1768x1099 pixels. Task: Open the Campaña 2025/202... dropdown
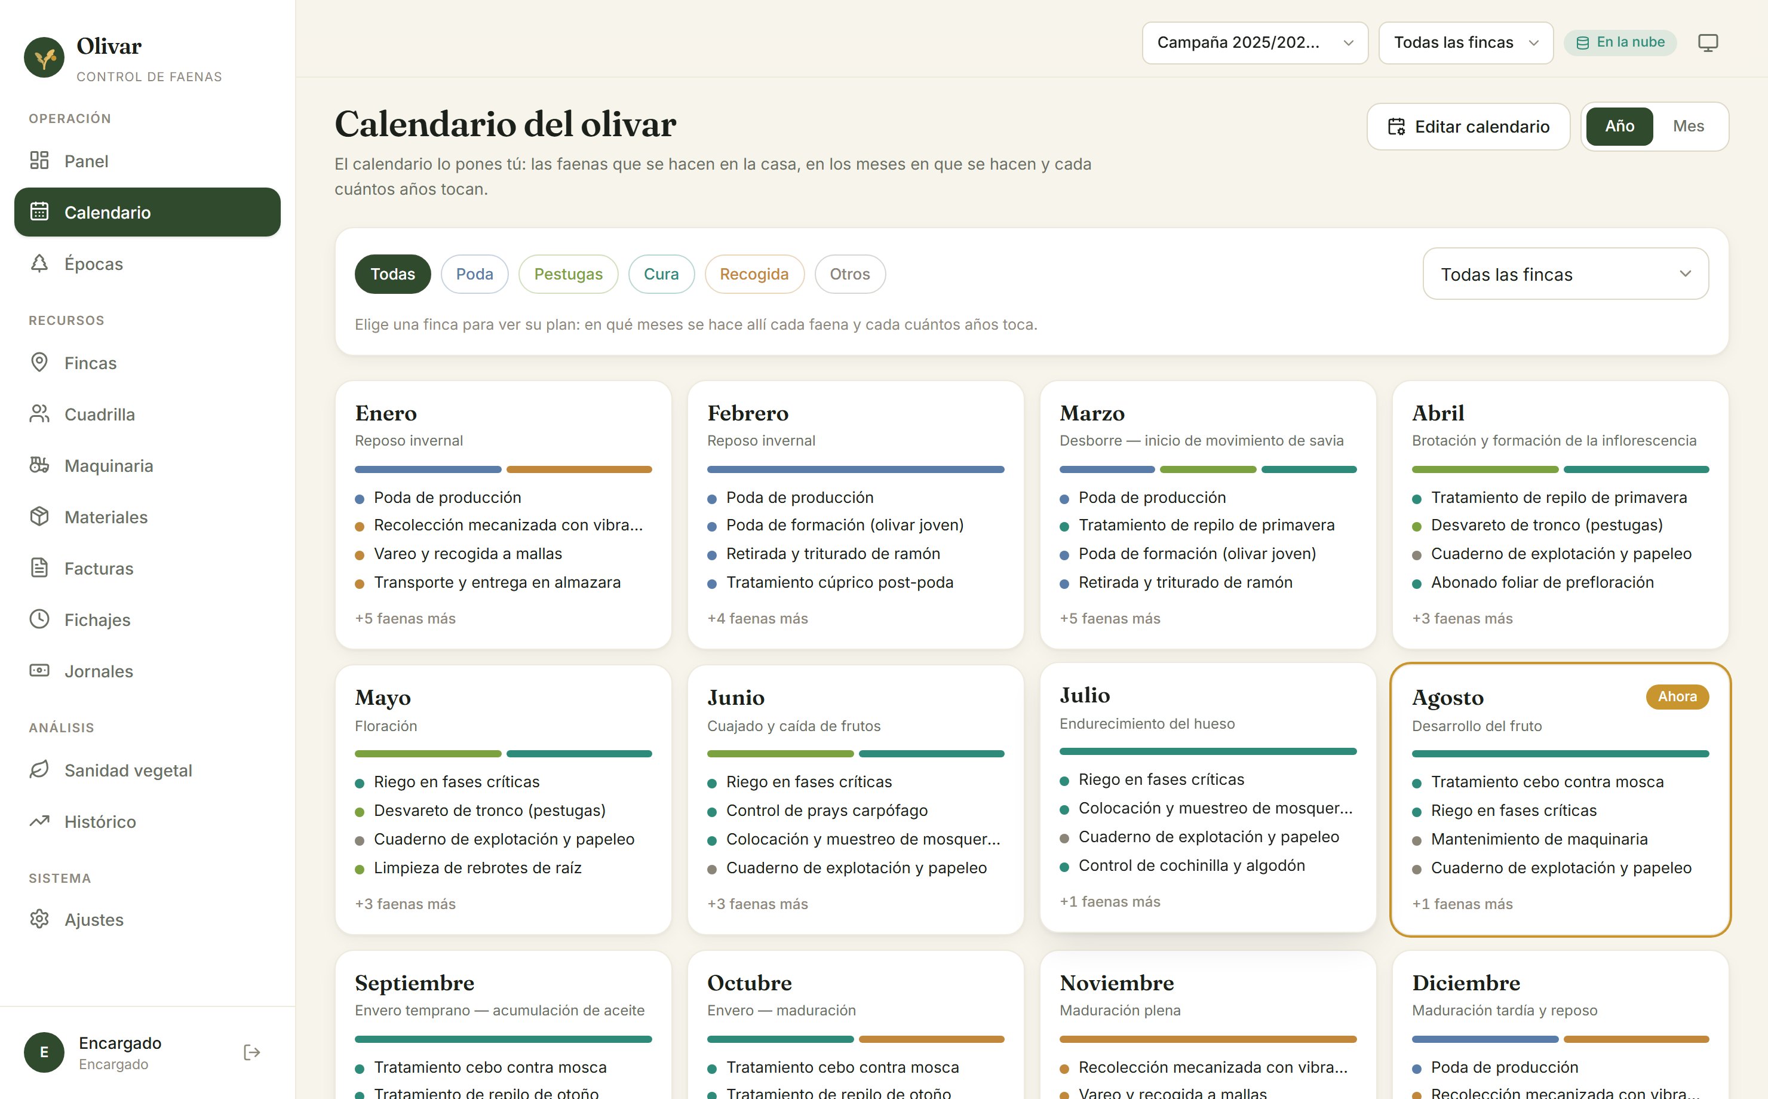coord(1255,43)
